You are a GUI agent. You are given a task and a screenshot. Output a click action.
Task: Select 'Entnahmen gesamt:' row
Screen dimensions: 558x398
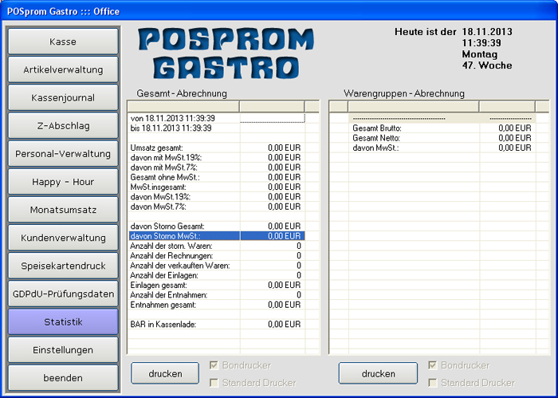(x=216, y=305)
